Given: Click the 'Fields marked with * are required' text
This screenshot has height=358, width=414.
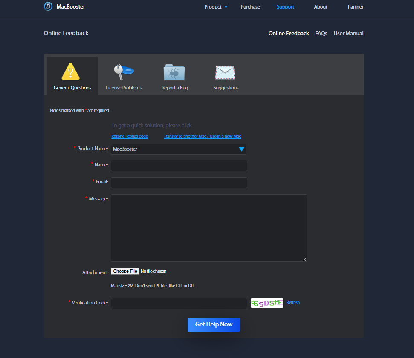Looking at the screenshot, I should (x=80, y=110).
